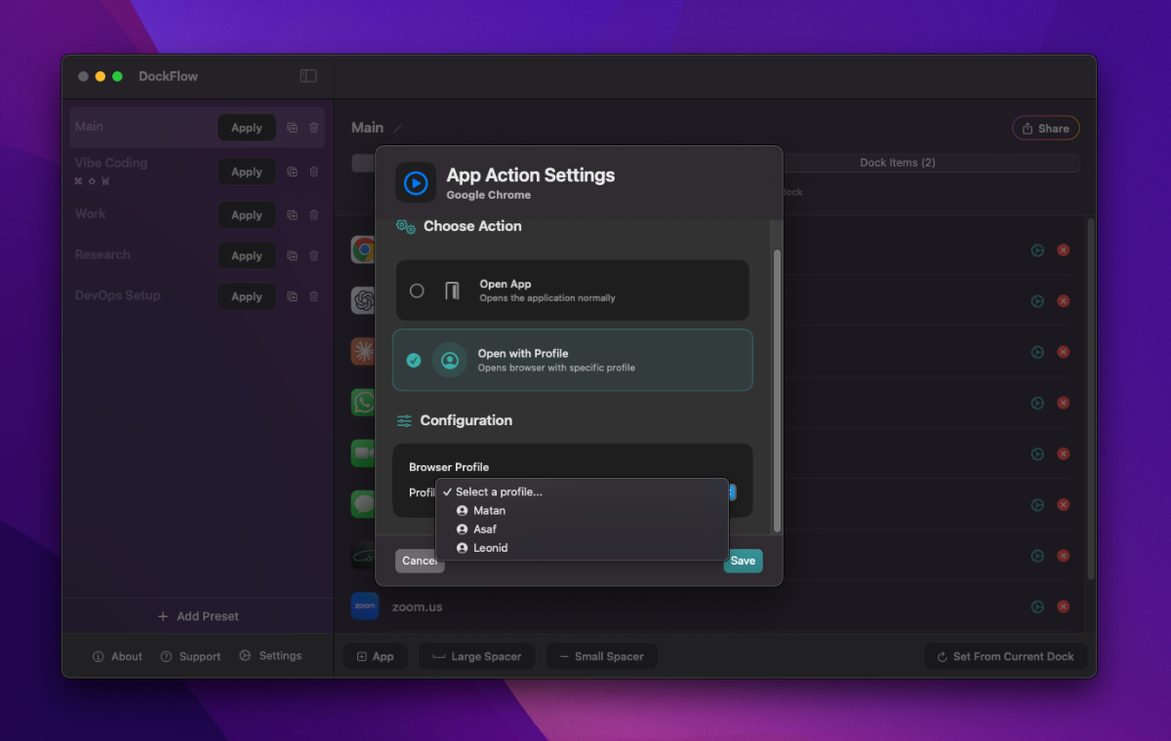Add a Large Spacer to dock
The image size is (1171, 741).
(x=477, y=656)
